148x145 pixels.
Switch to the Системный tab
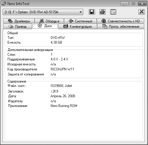[x=80, y=21]
